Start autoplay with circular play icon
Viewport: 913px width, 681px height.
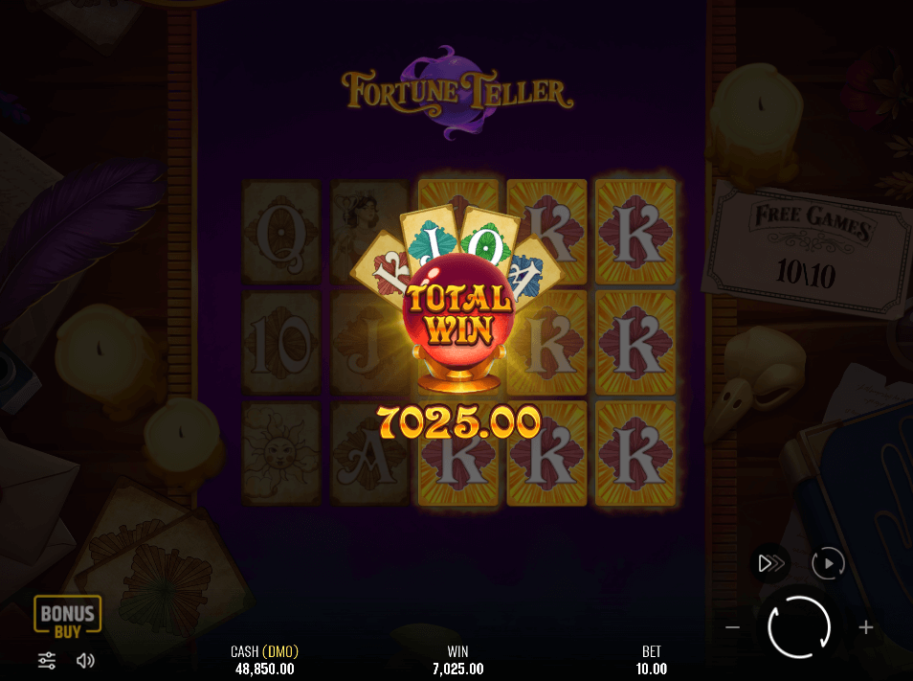(828, 563)
